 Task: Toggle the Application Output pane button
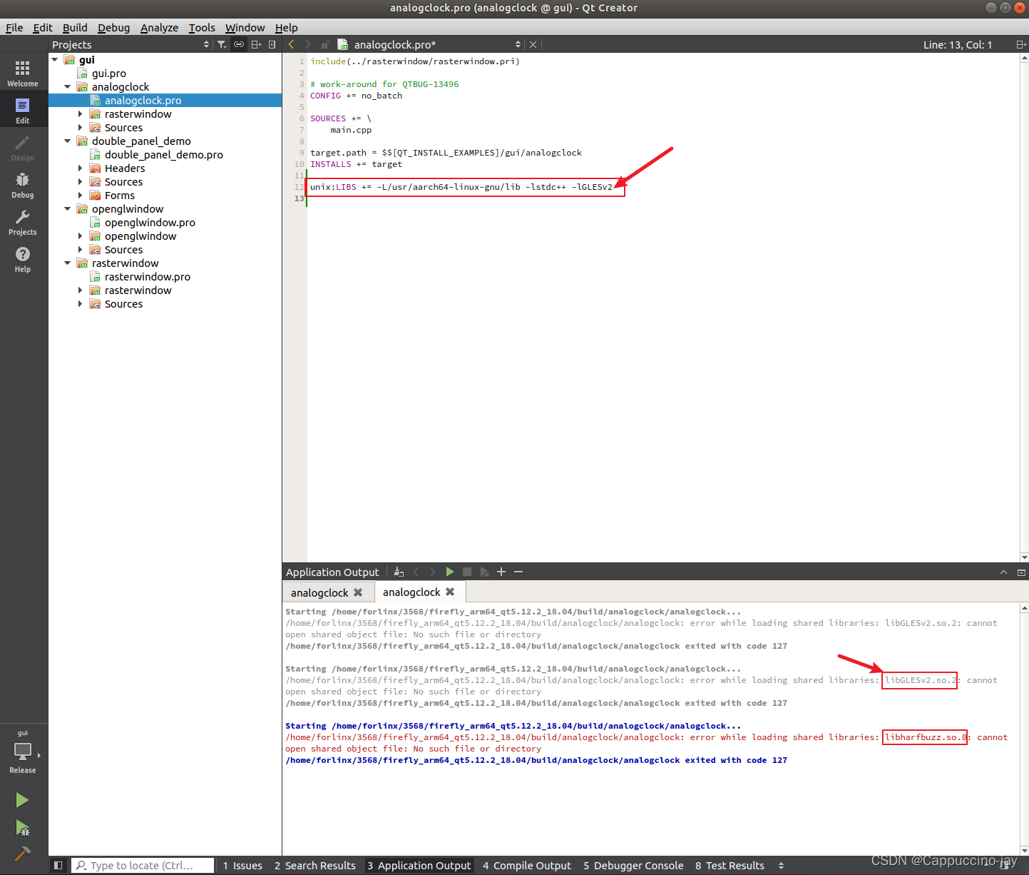(x=419, y=865)
